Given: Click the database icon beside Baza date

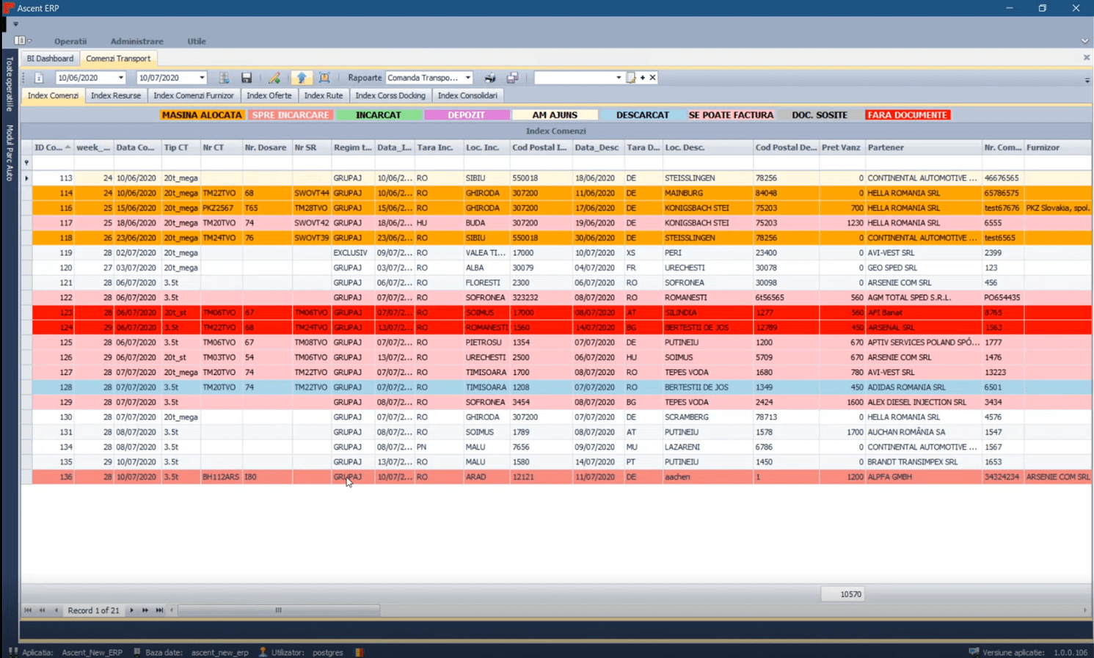Looking at the screenshot, I should click(136, 652).
